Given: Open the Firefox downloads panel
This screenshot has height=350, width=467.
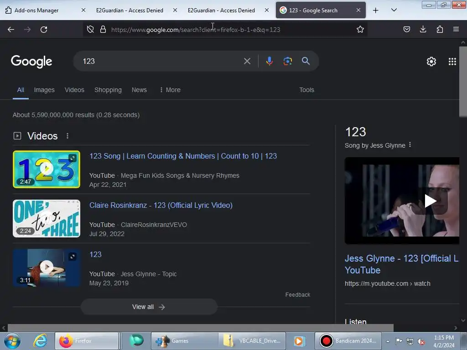Looking at the screenshot, I should (x=423, y=29).
